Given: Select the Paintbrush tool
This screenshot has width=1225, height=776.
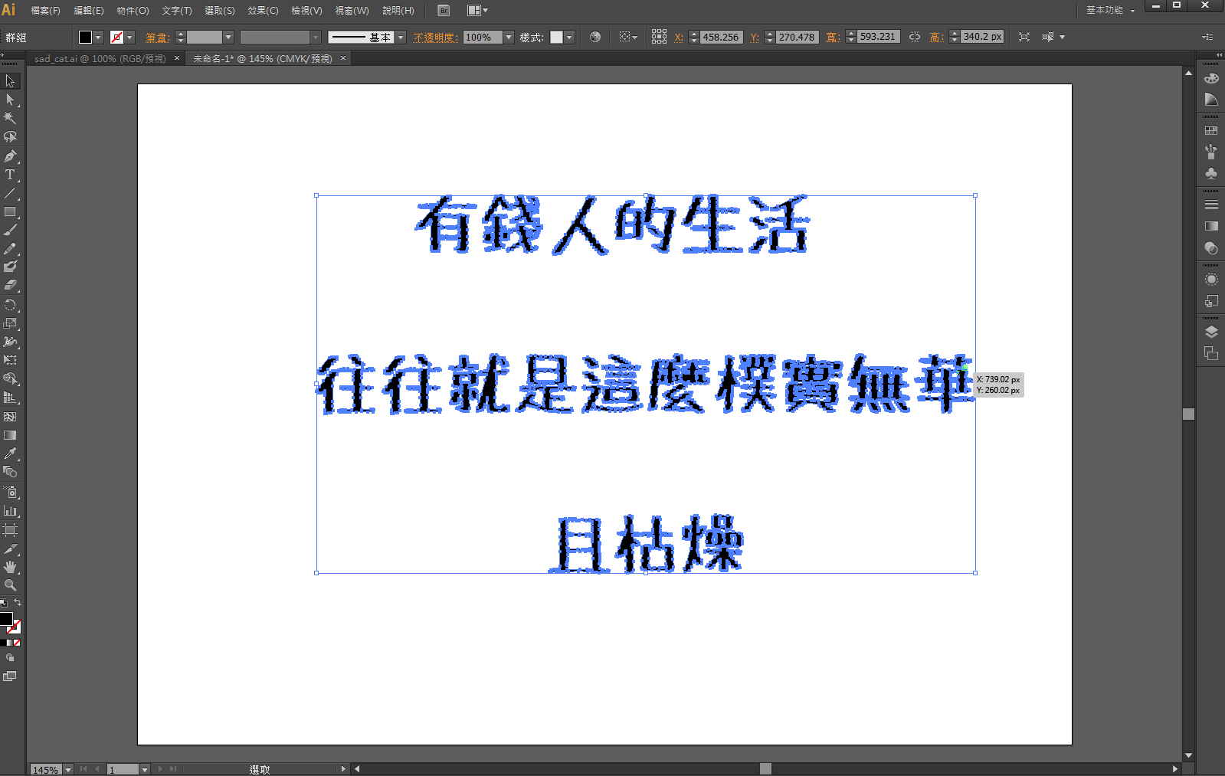Looking at the screenshot, I should (x=10, y=230).
